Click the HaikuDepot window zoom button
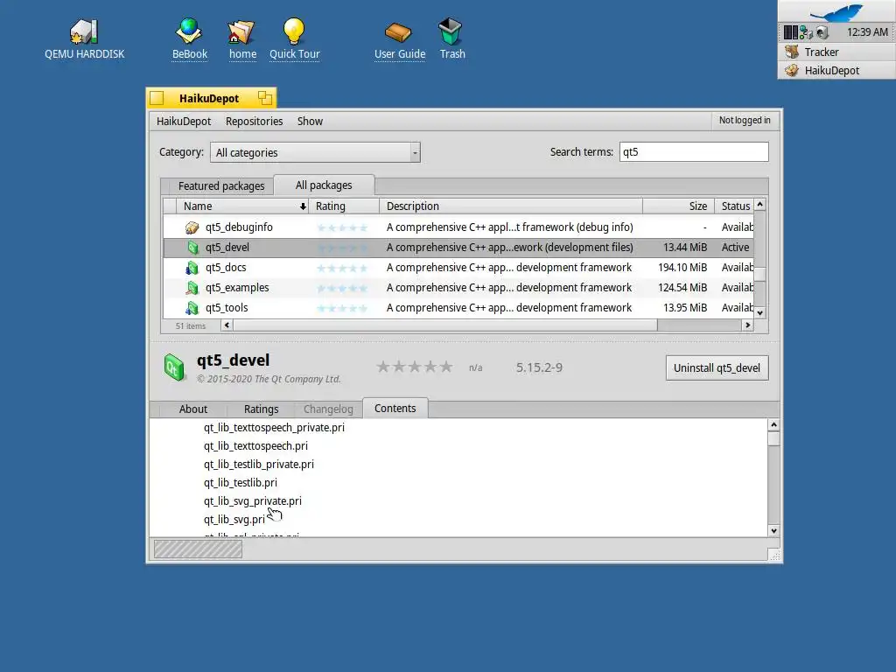The height and width of the screenshot is (672, 896). 264,98
